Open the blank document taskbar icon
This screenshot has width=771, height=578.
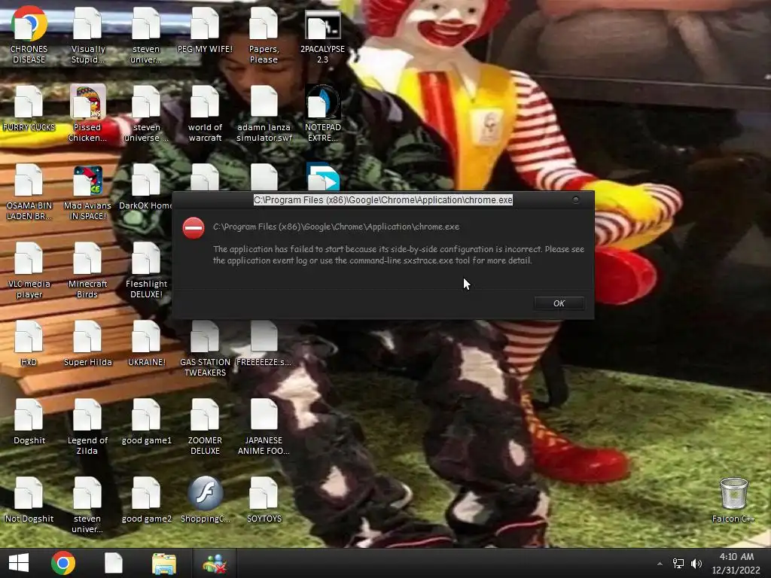pos(114,563)
